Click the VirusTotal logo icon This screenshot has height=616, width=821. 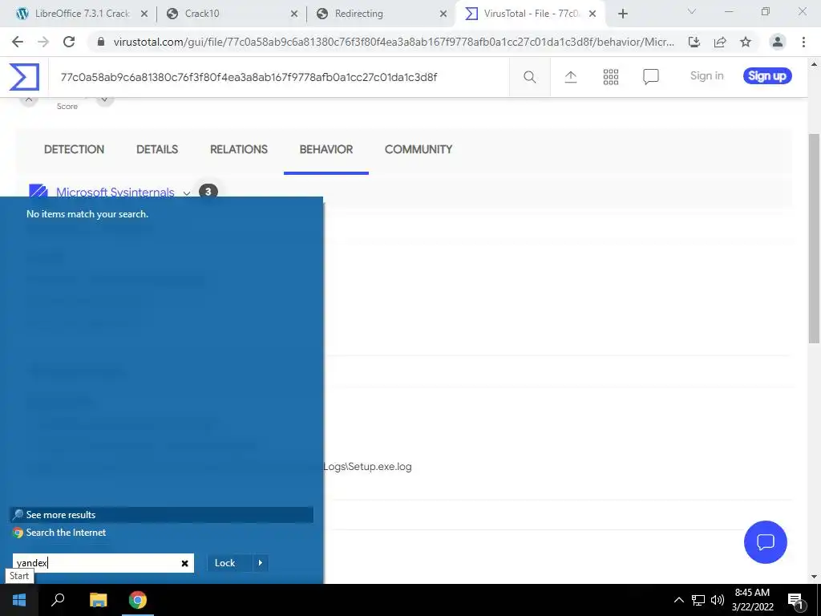tap(24, 76)
